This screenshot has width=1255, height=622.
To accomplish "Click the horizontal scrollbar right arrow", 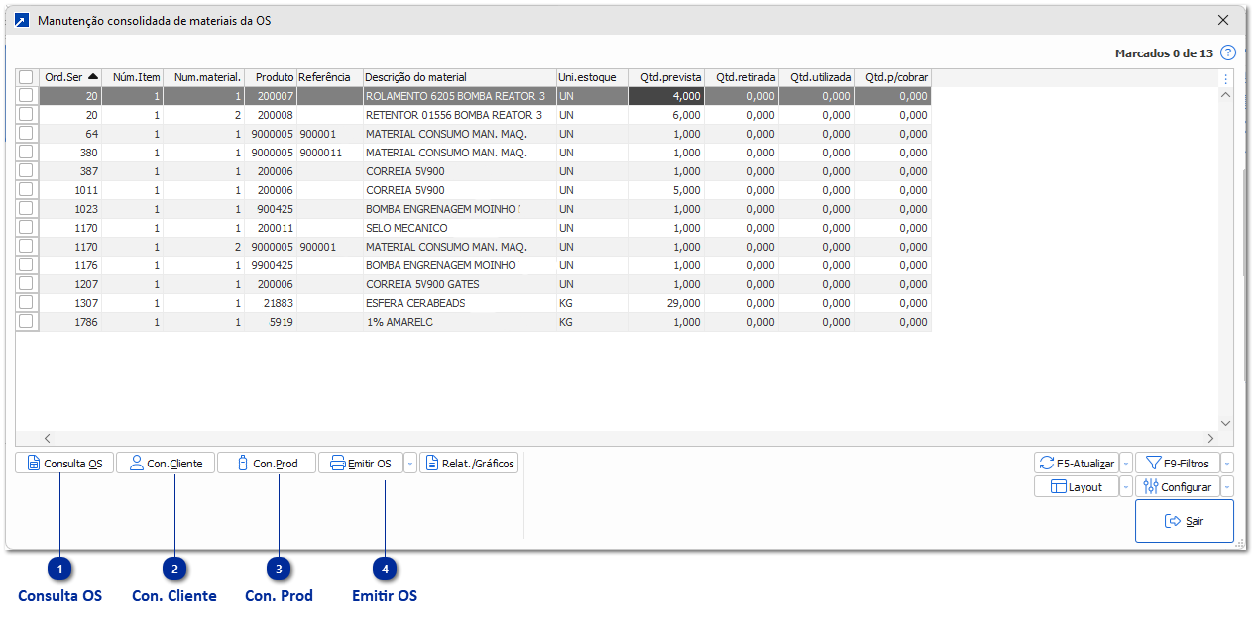I will (1211, 437).
